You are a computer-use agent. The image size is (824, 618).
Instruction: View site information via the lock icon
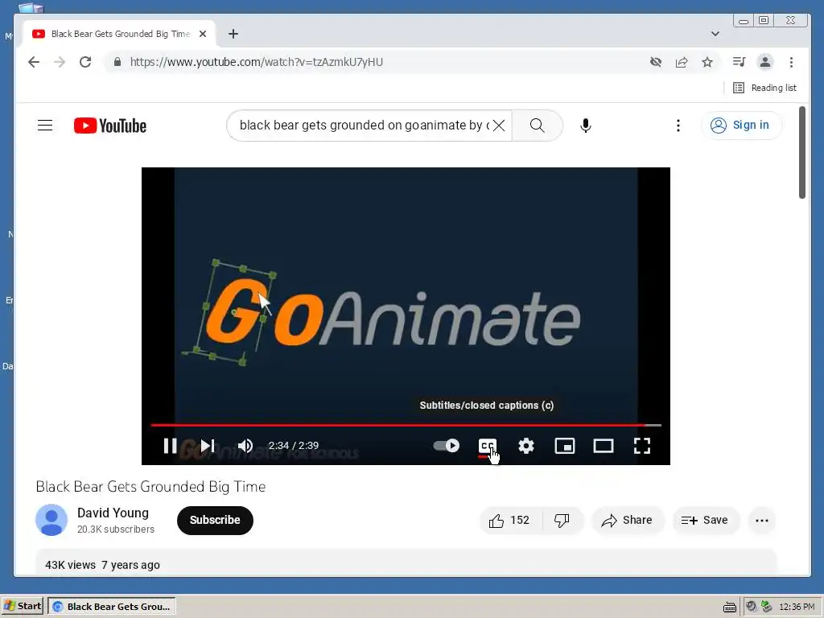(x=117, y=62)
